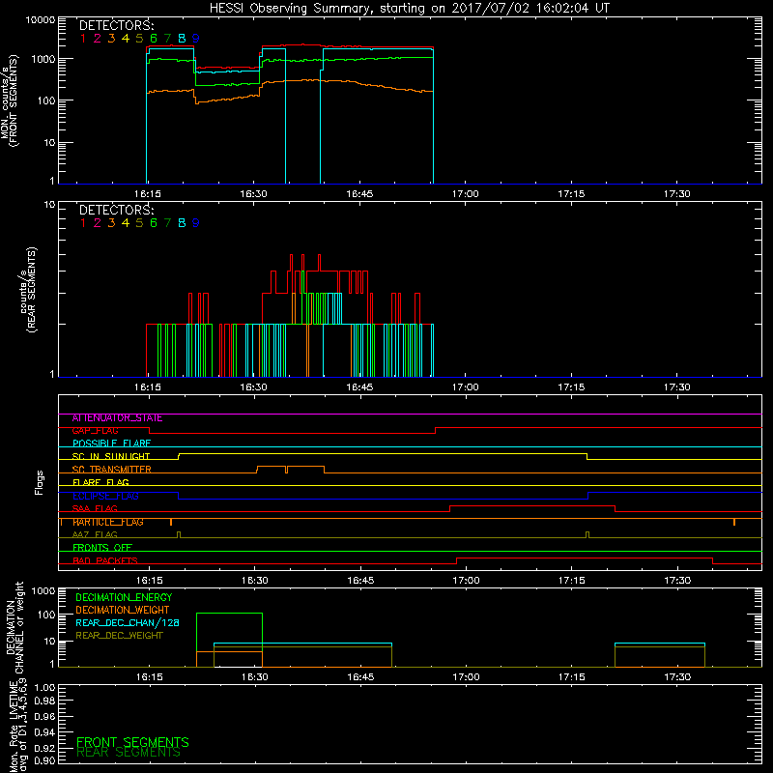Select the ECLIPSE_FLAG label
This screenshot has height=773, width=773.
pyautogui.click(x=105, y=496)
